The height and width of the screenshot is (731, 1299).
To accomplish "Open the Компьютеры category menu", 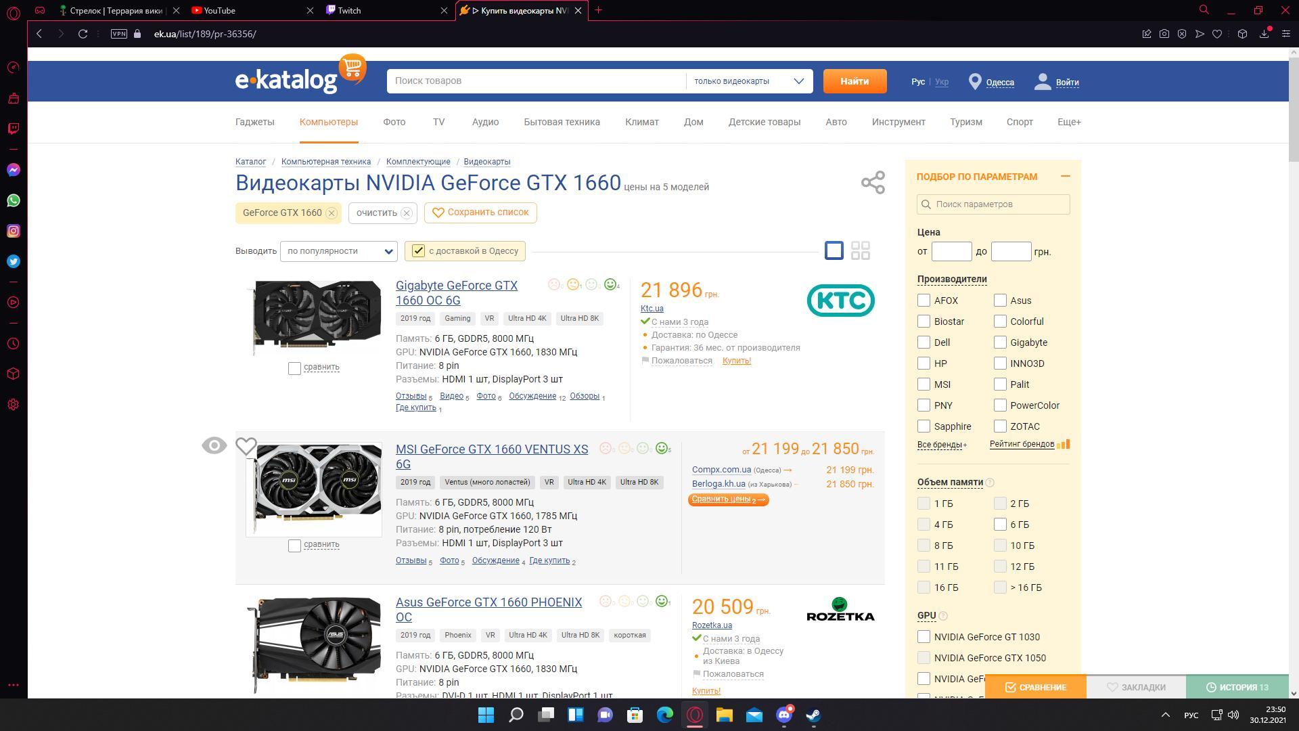I will (329, 122).
